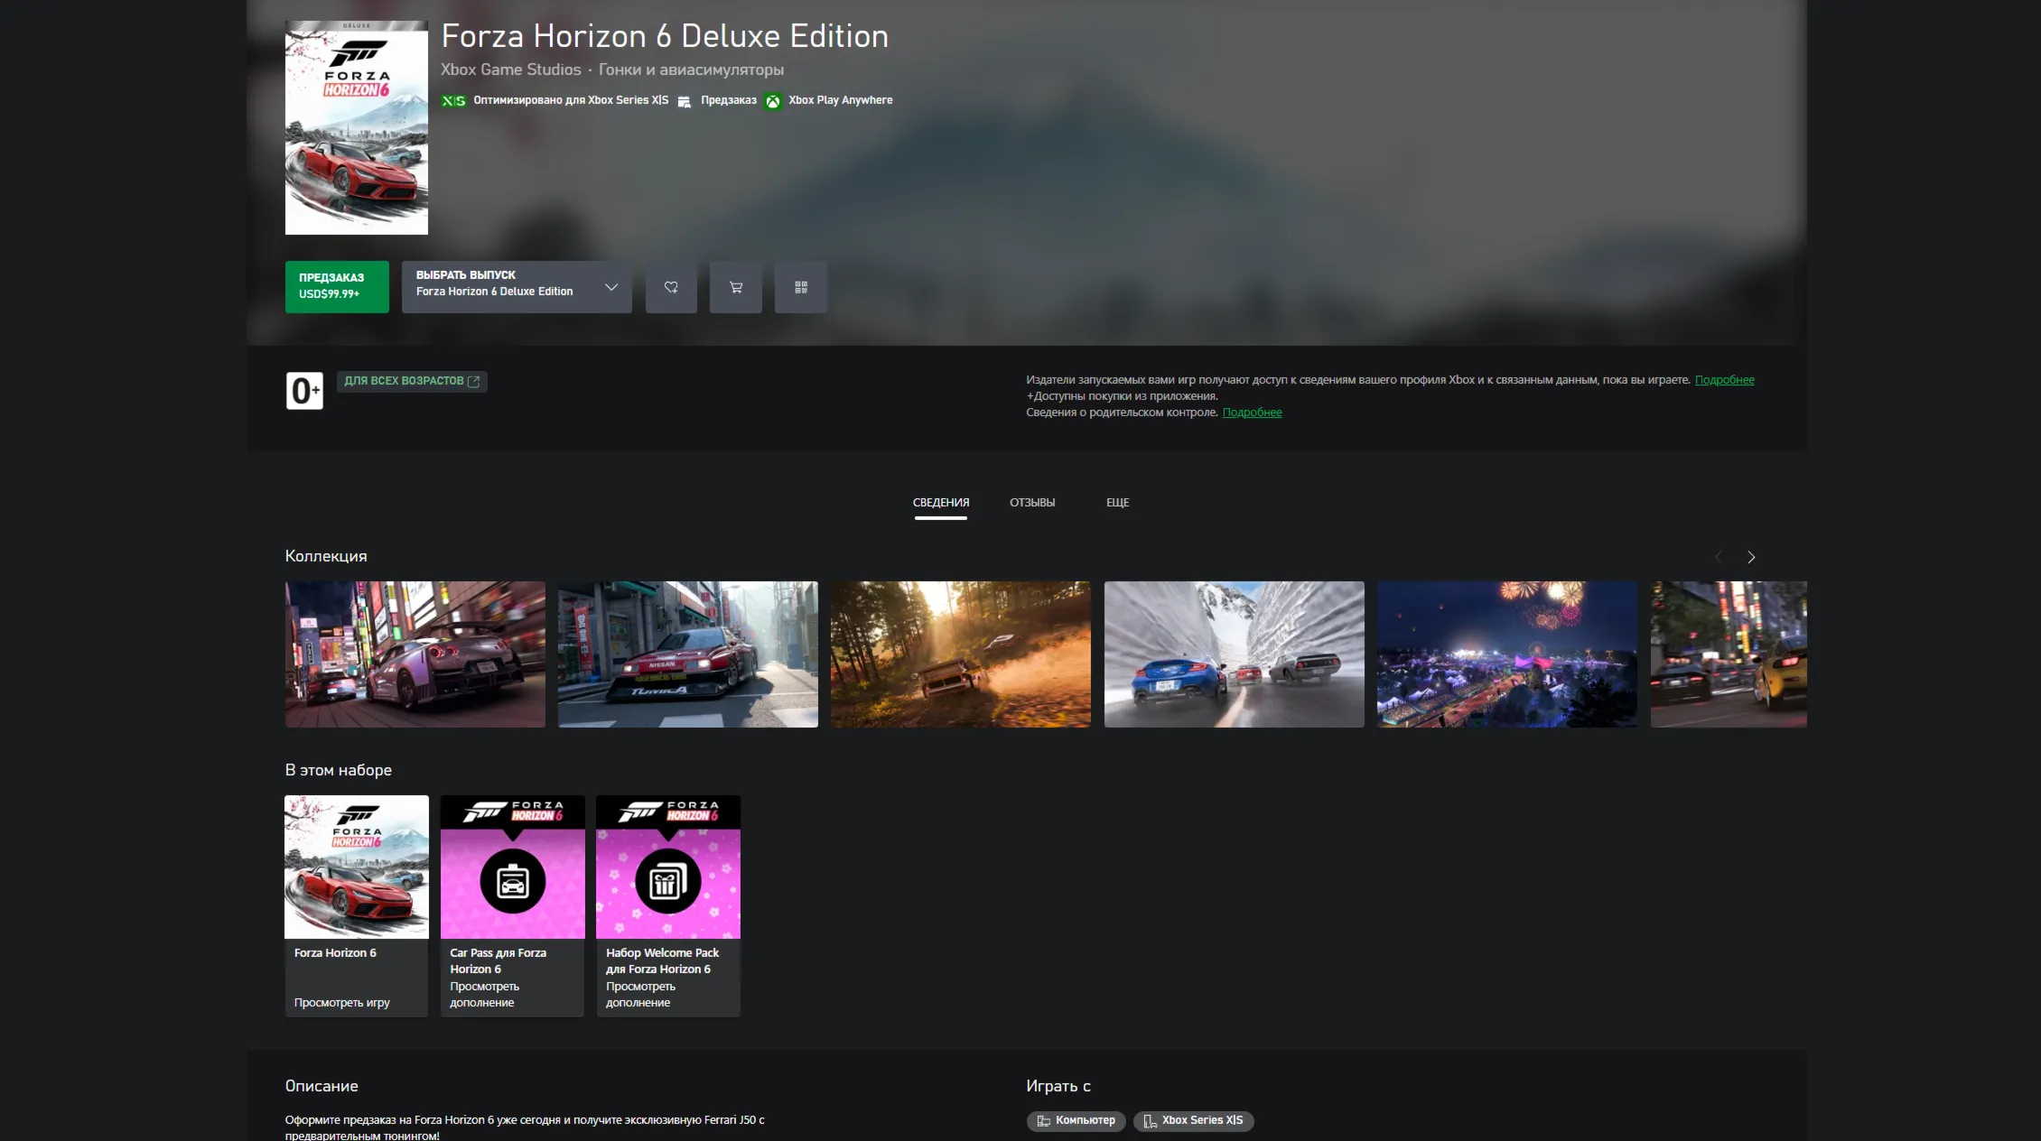
Task: Click the Играть с section heading
Action: (1058, 1086)
